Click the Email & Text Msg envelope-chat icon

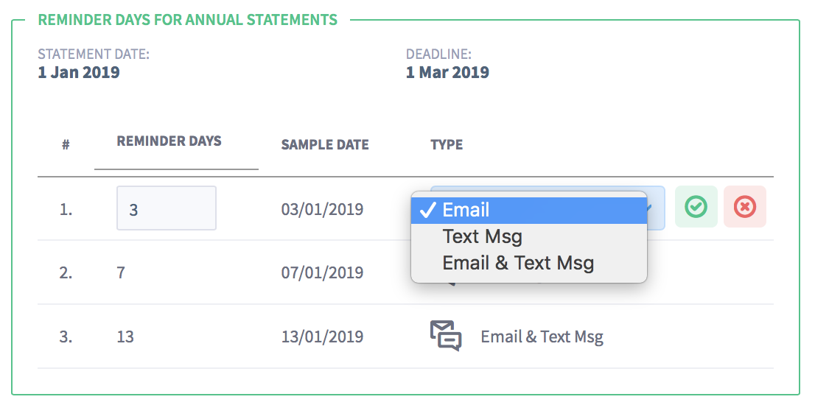446,336
